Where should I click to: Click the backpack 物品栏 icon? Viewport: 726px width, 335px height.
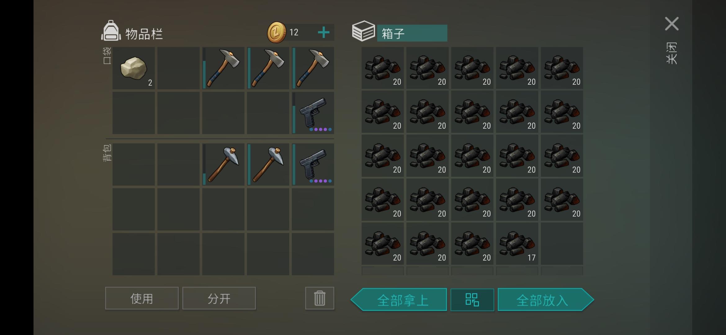(x=111, y=31)
